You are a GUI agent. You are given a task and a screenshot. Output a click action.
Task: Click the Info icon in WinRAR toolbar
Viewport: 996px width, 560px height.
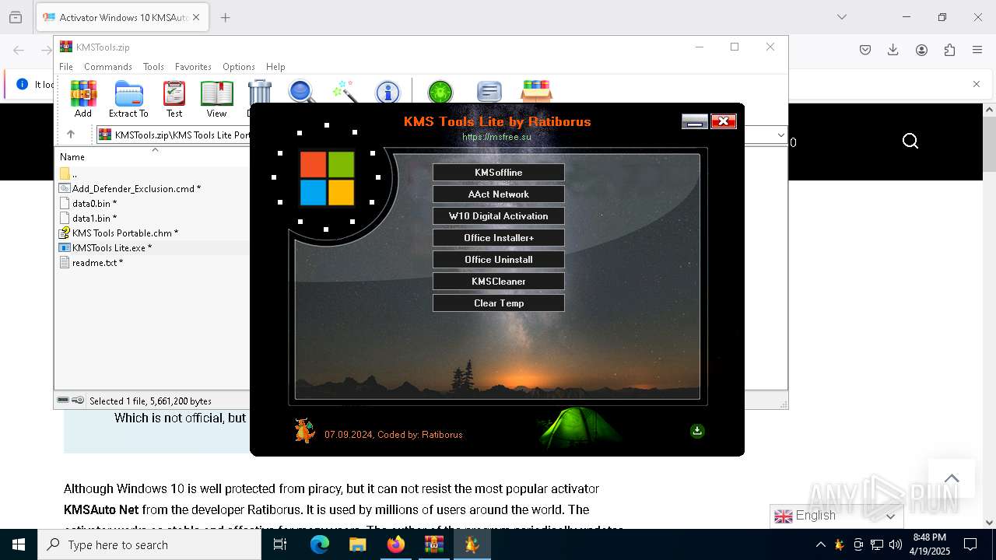point(388,93)
